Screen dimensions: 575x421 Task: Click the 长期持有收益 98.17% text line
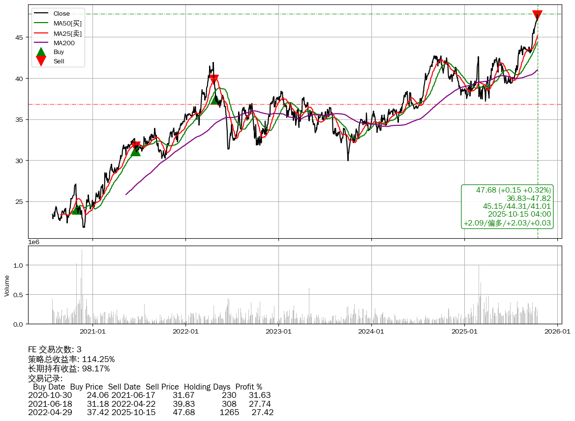[x=69, y=368]
